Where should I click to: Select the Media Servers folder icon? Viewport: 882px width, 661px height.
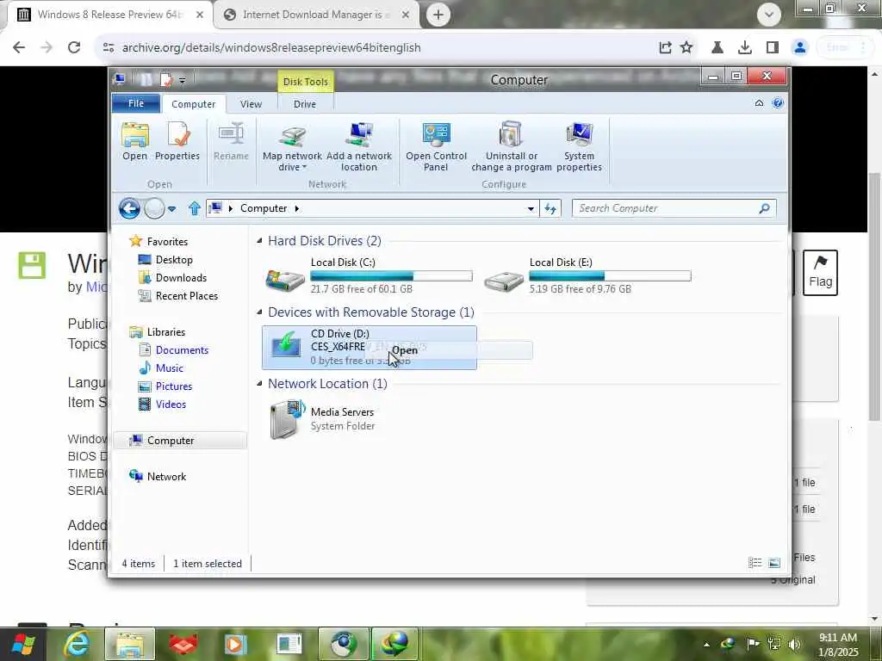286,419
